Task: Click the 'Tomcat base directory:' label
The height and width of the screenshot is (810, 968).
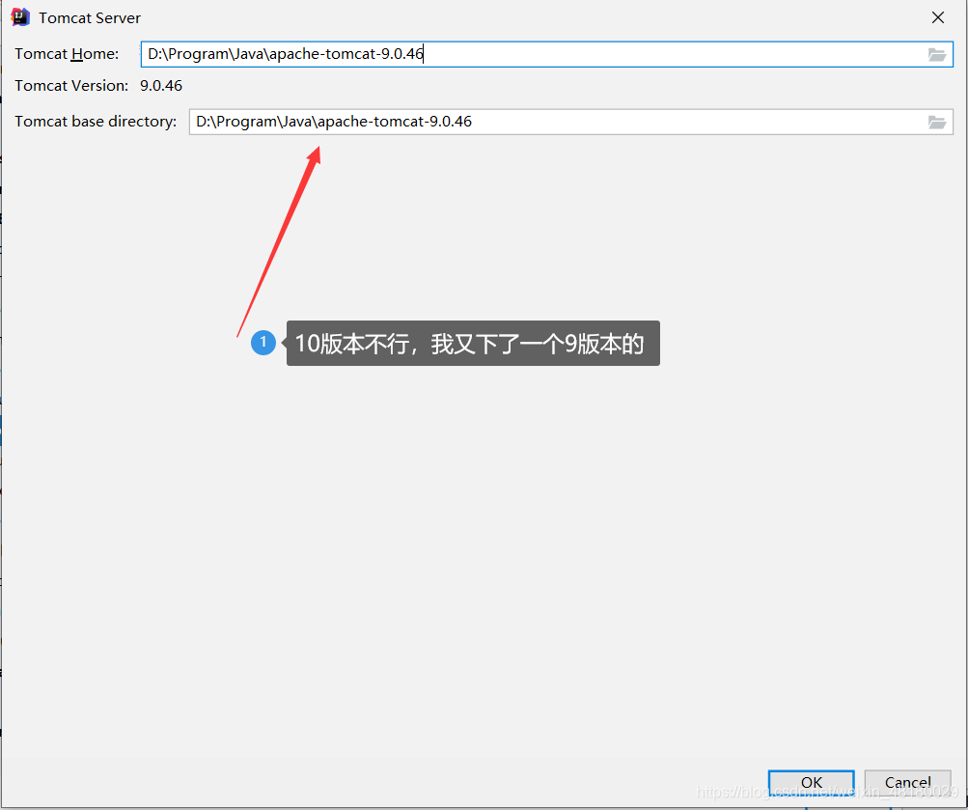Action: pos(96,122)
